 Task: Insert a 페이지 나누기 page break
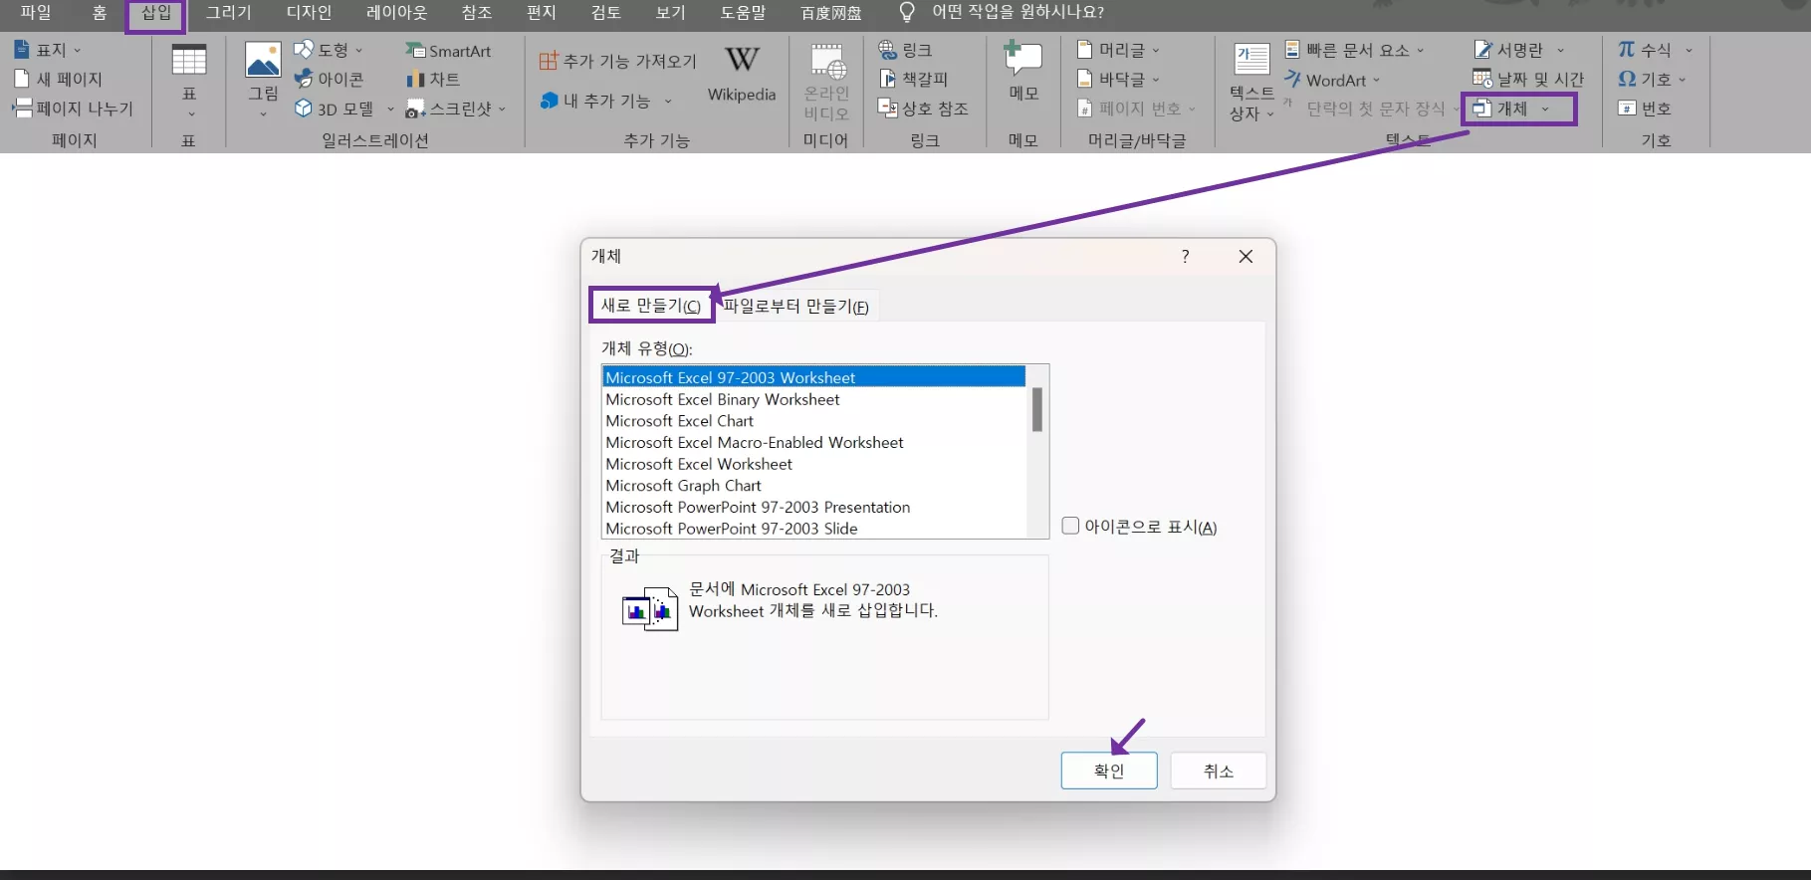(73, 109)
